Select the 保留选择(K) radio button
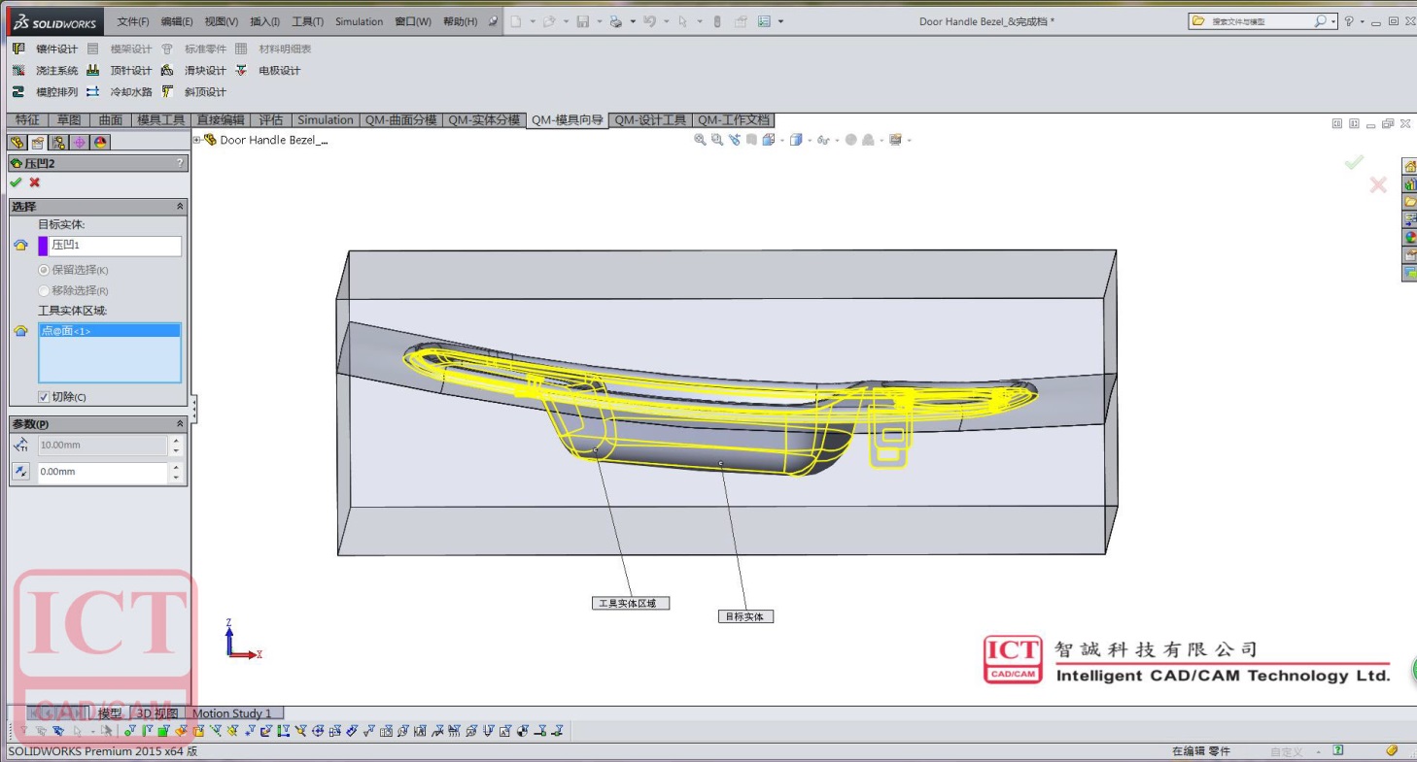Screen dimensions: 1417x762 coord(44,270)
